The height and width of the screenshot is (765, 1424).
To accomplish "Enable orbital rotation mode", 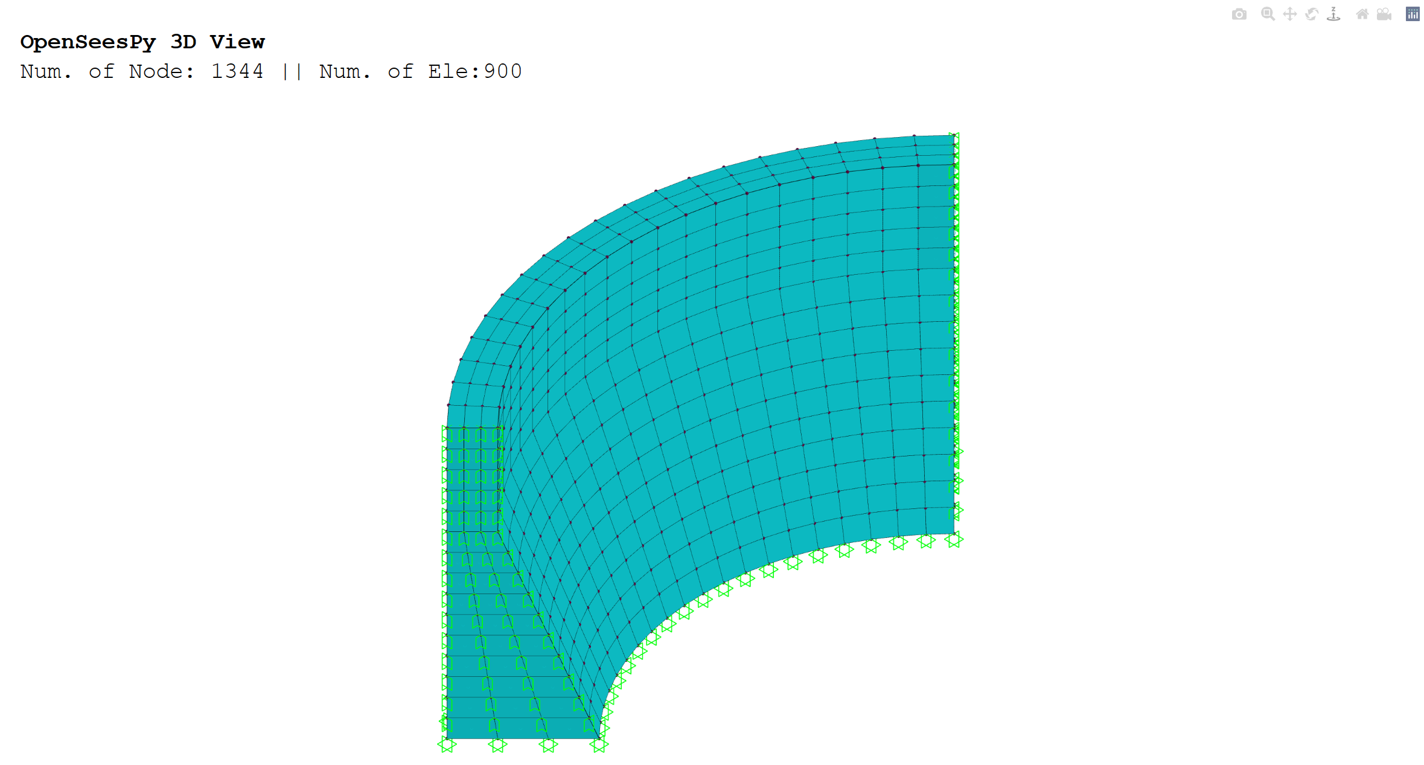I will pos(1311,14).
